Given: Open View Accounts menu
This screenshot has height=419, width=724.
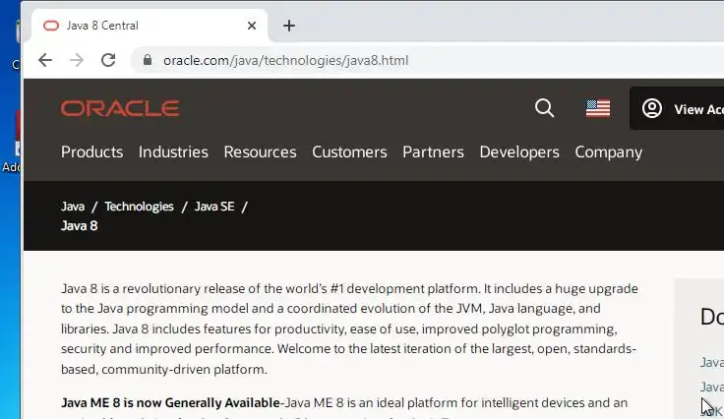Looking at the screenshot, I should (677, 108).
